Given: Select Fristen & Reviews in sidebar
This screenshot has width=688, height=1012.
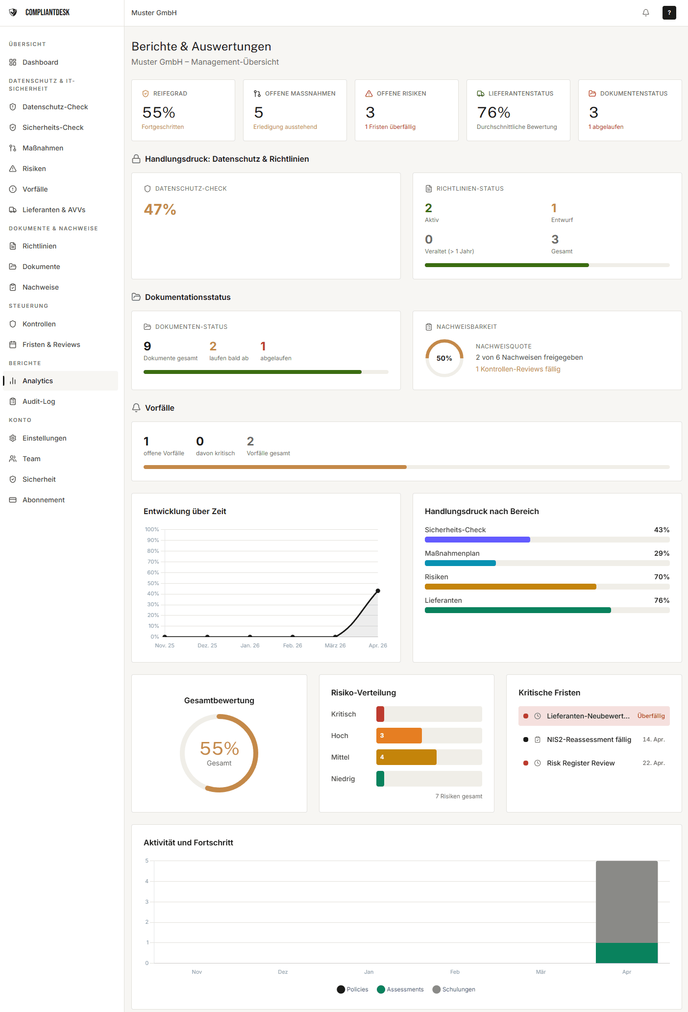Looking at the screenshot, I should click(x=51, y=345).
